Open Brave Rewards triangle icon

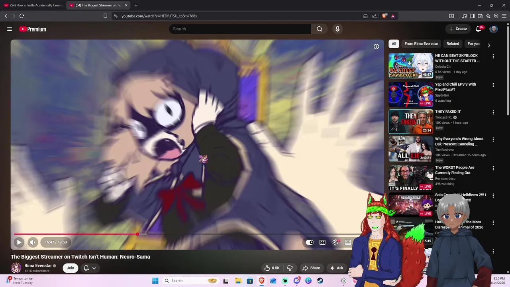point(393,16)
